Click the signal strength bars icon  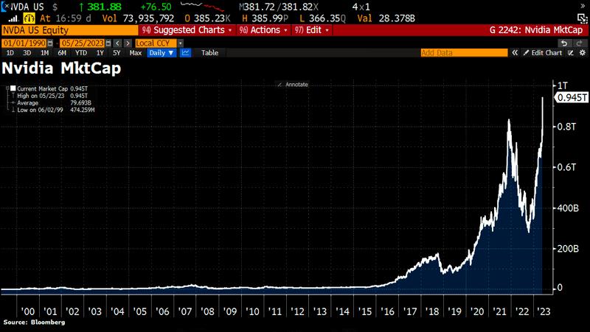[13, 18]
